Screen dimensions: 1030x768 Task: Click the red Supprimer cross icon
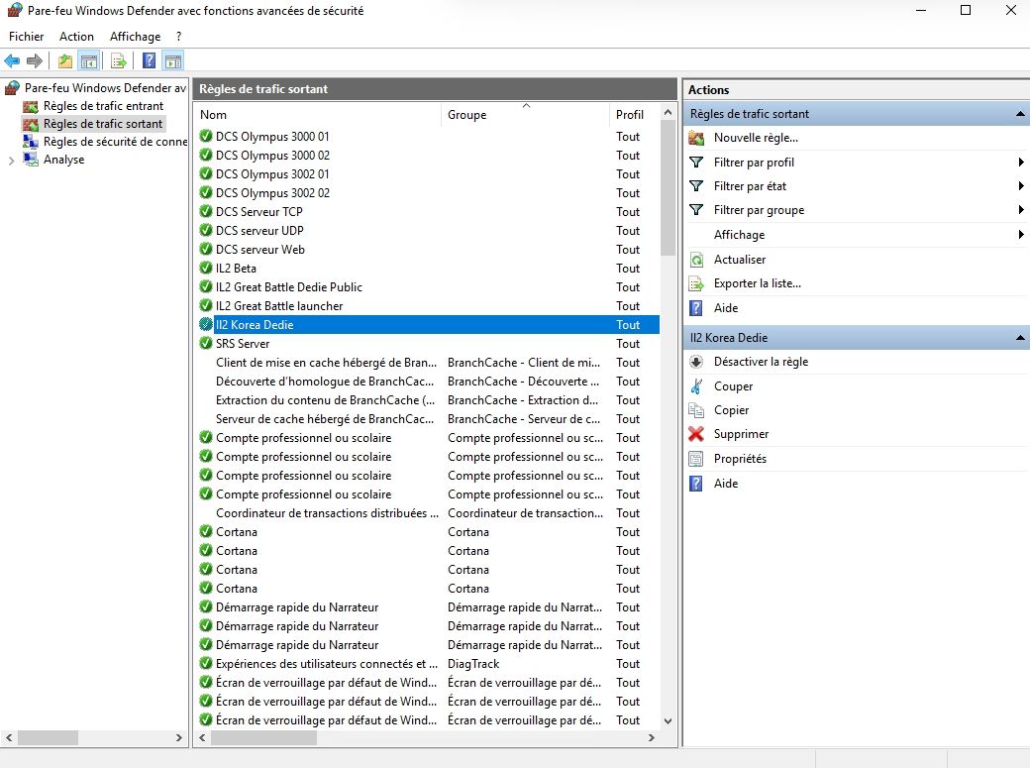coord(696,434)
